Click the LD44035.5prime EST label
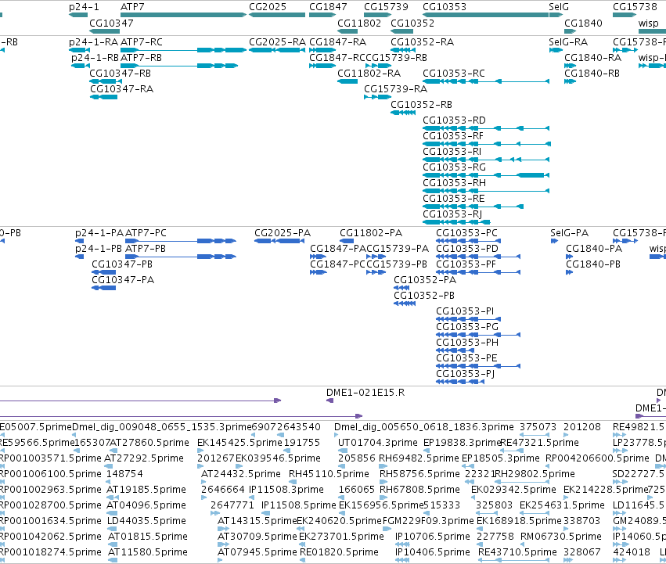Viewport: 666px width, 564px height. [146, 521]
